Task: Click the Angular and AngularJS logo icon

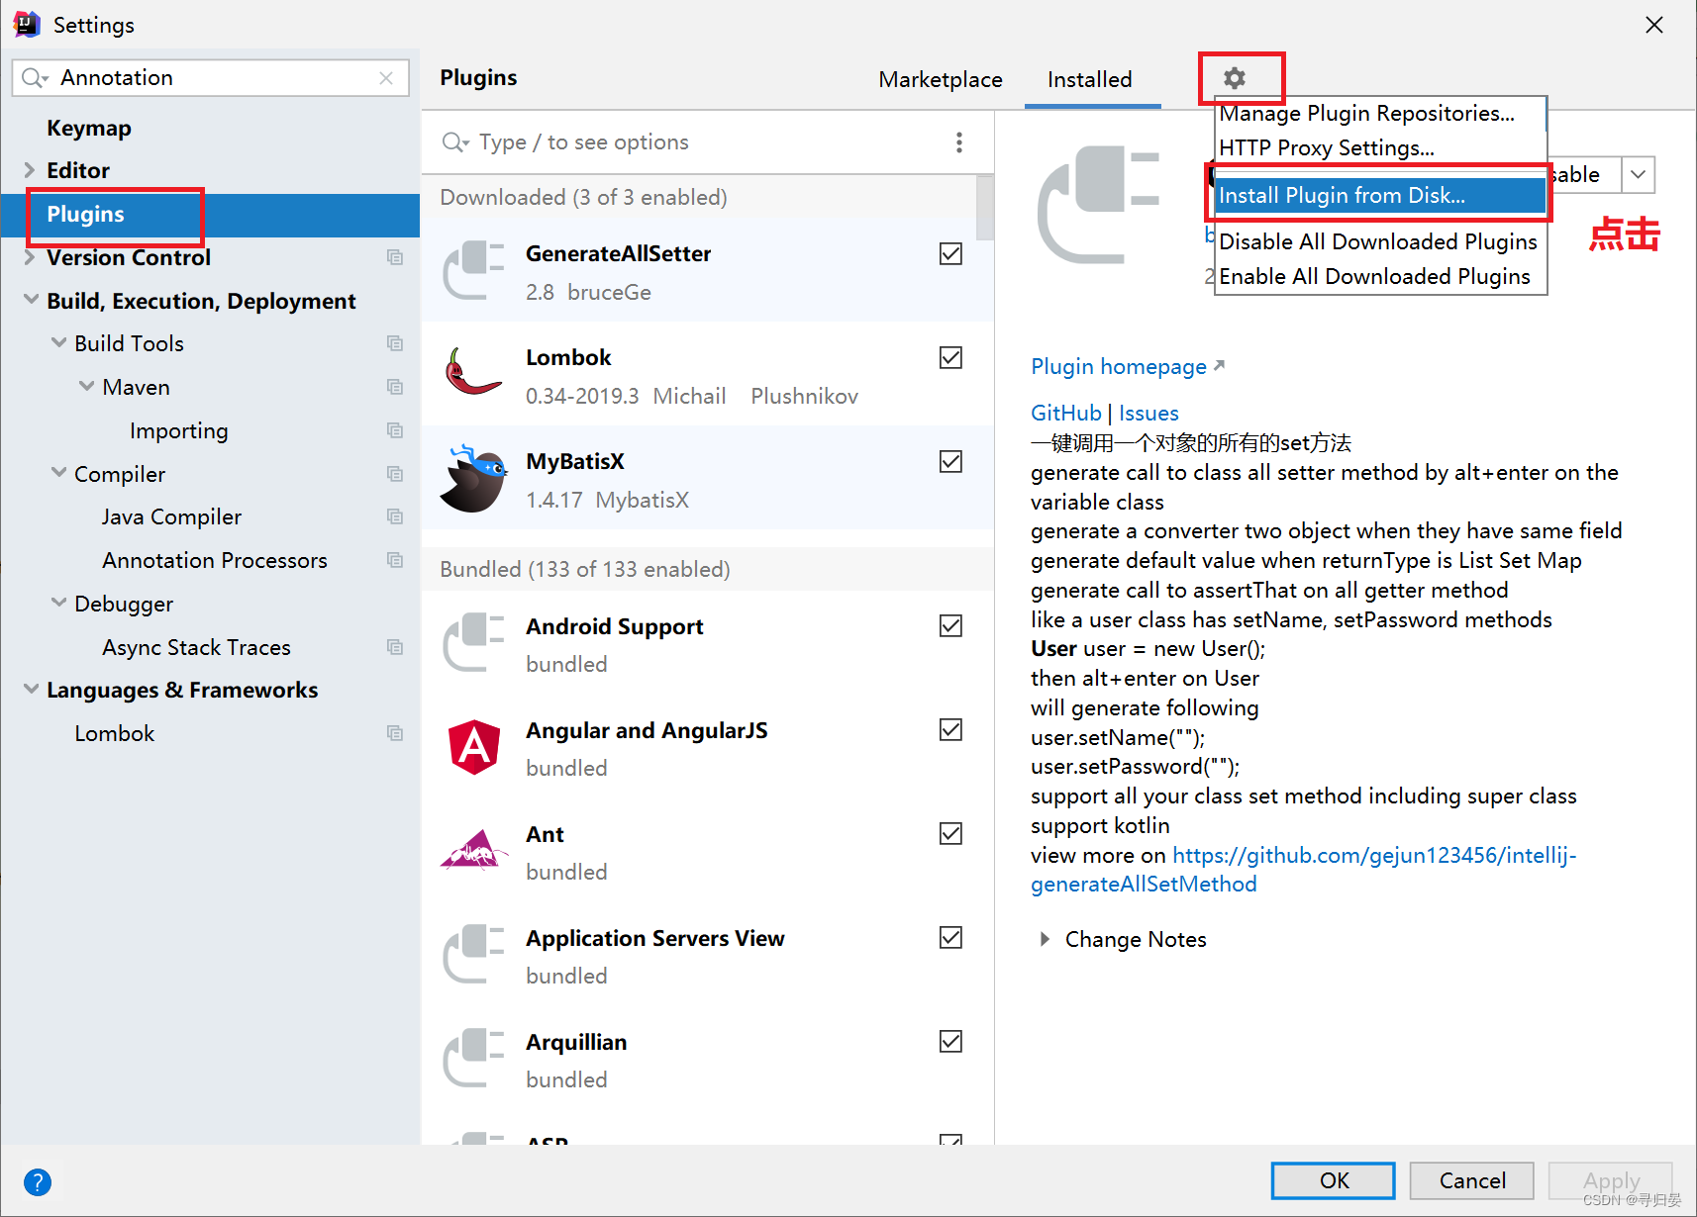Action: [474, 747]
